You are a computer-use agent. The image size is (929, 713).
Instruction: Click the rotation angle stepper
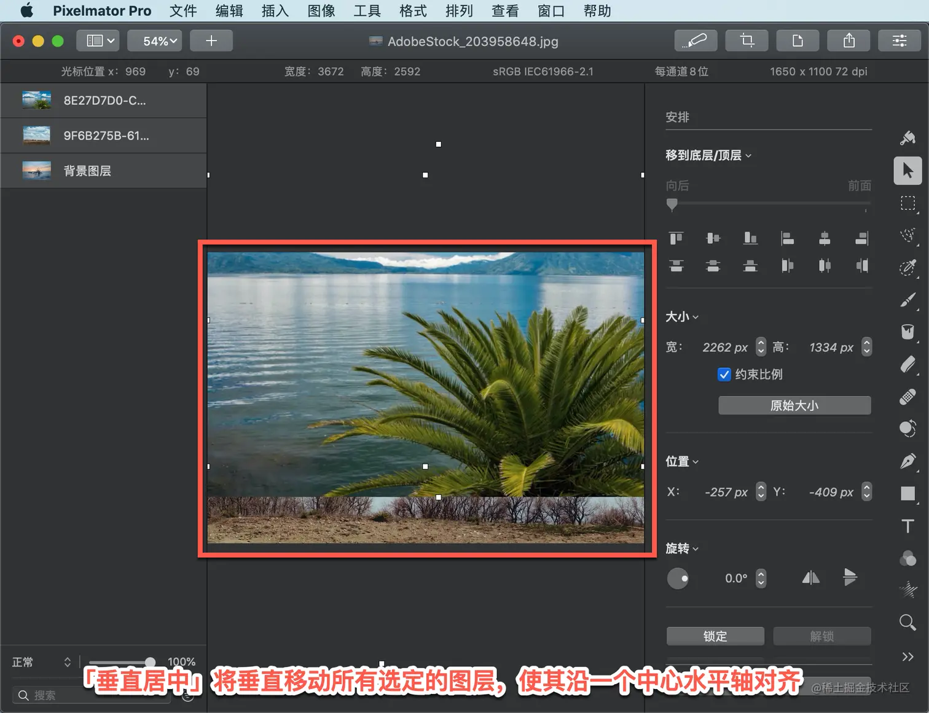coord(761,578)
